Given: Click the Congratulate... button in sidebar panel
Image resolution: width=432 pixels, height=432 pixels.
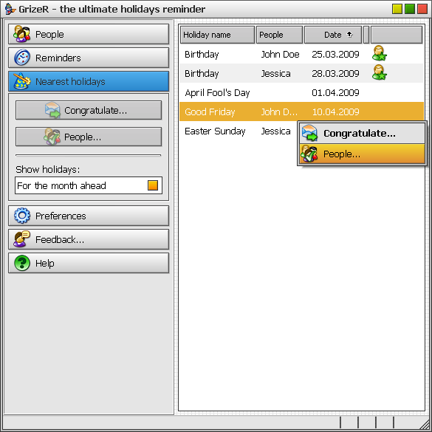Looking at the screenshot, I should 89,110.
